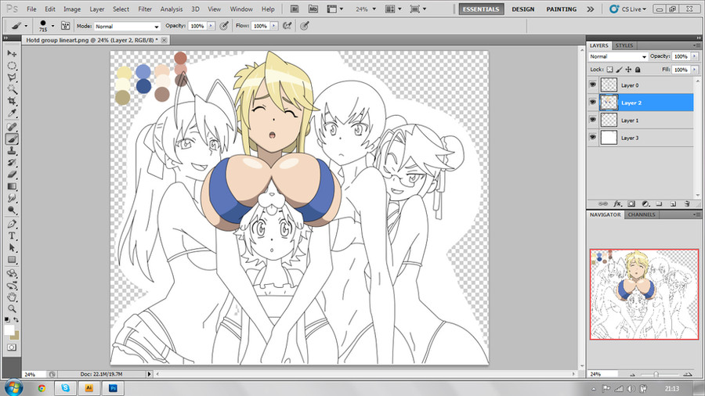Delete layer with trash icon

point(687,203)
